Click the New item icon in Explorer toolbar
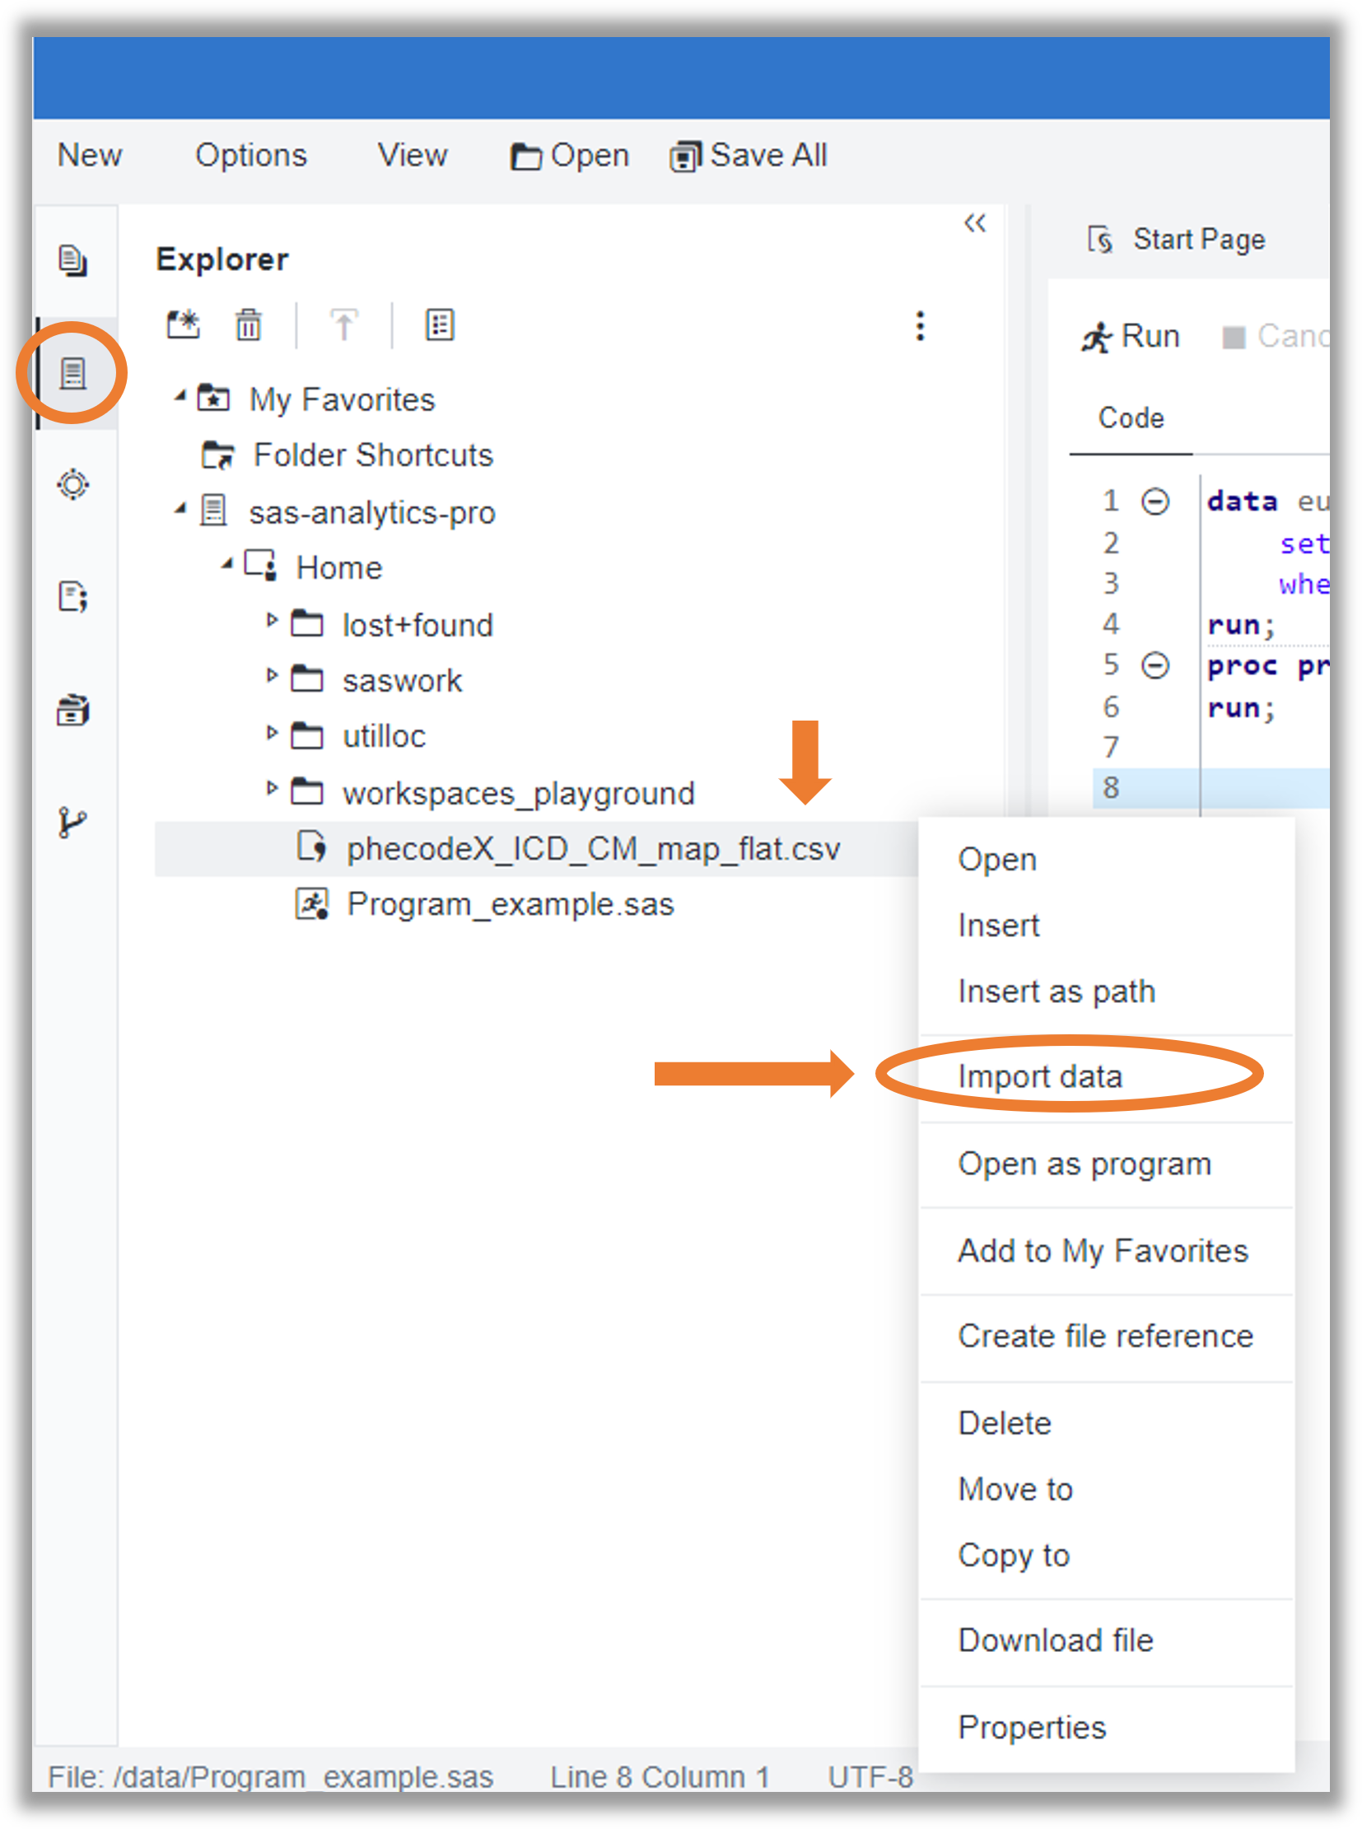Screen dimensions: 1362x1829 pyautogui.click(x=184, y=325)
